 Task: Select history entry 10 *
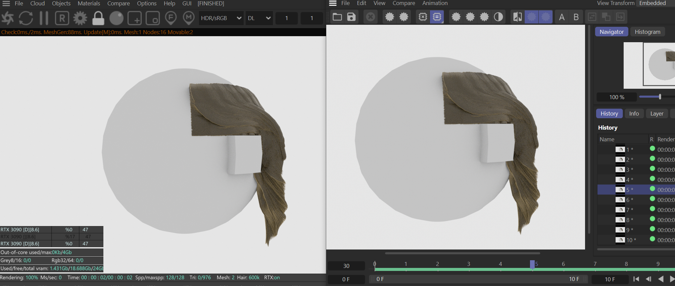click(636, 240)
